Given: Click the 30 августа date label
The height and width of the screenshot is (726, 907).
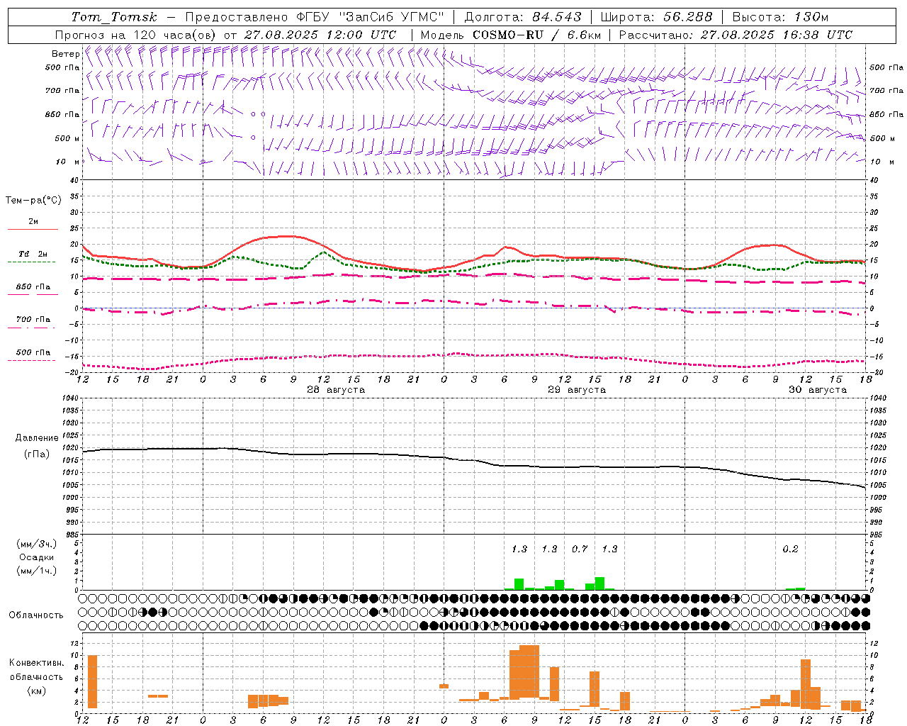Looking at the screenshot, I should coord(818,390).
